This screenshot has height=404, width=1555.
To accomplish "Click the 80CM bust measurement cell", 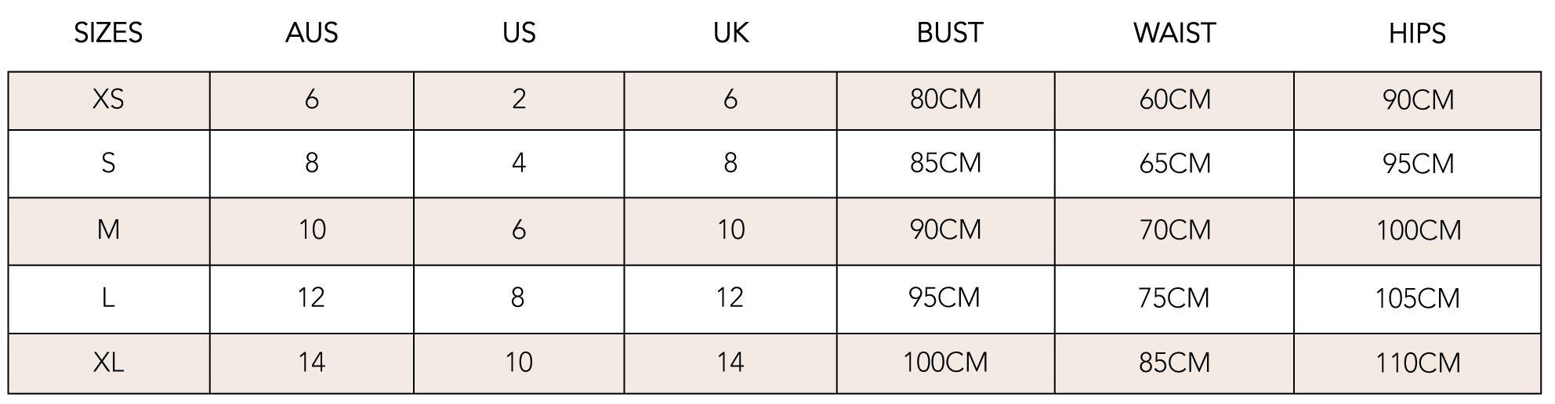I will pyautogui.click(x=945, y=99).
